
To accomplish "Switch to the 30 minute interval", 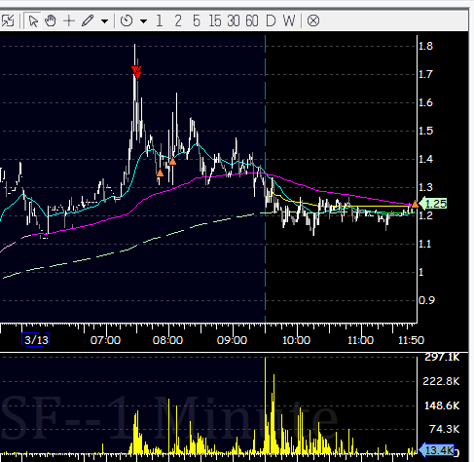I will 233,21.
